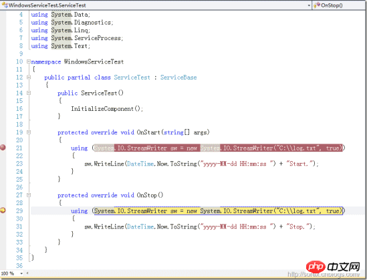
Task: Click the class icon beside WindowsServiceTest.ServiceTest
Action: point(5,5)
